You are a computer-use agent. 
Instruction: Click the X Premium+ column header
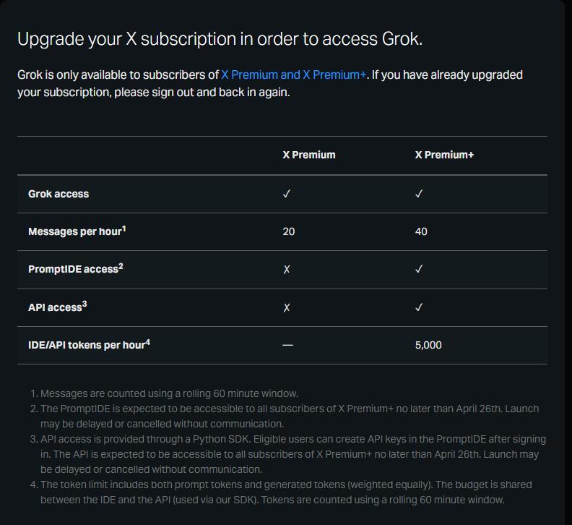click(x=444, y=155)
